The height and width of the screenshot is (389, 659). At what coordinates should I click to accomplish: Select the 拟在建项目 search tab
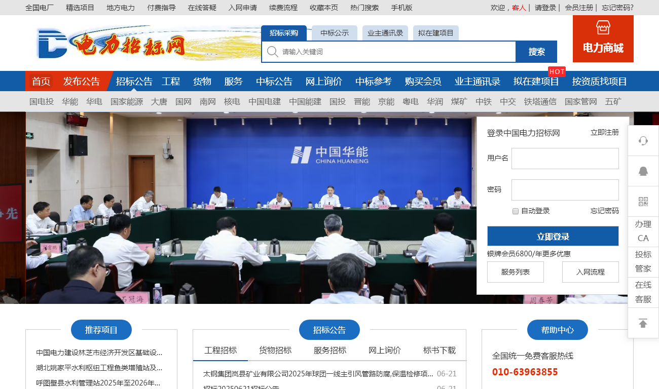(x=436, y=33)
